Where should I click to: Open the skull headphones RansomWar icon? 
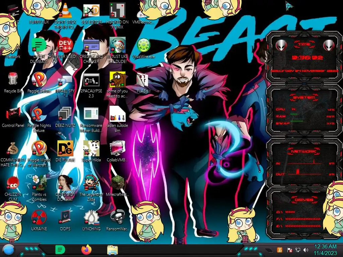[x=118, y=217]
